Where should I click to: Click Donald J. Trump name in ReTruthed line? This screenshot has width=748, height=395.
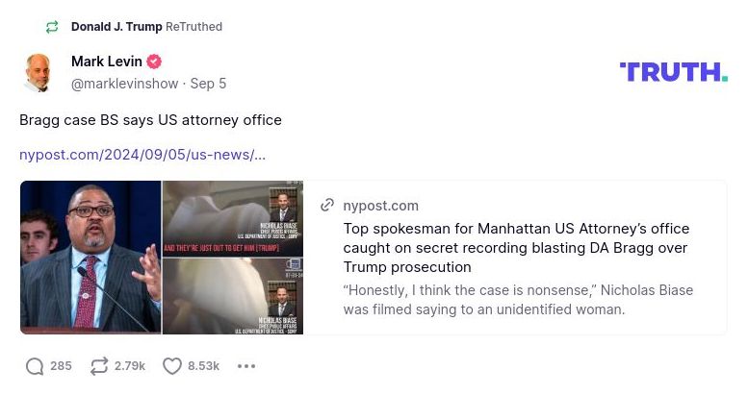click(116, 27)
